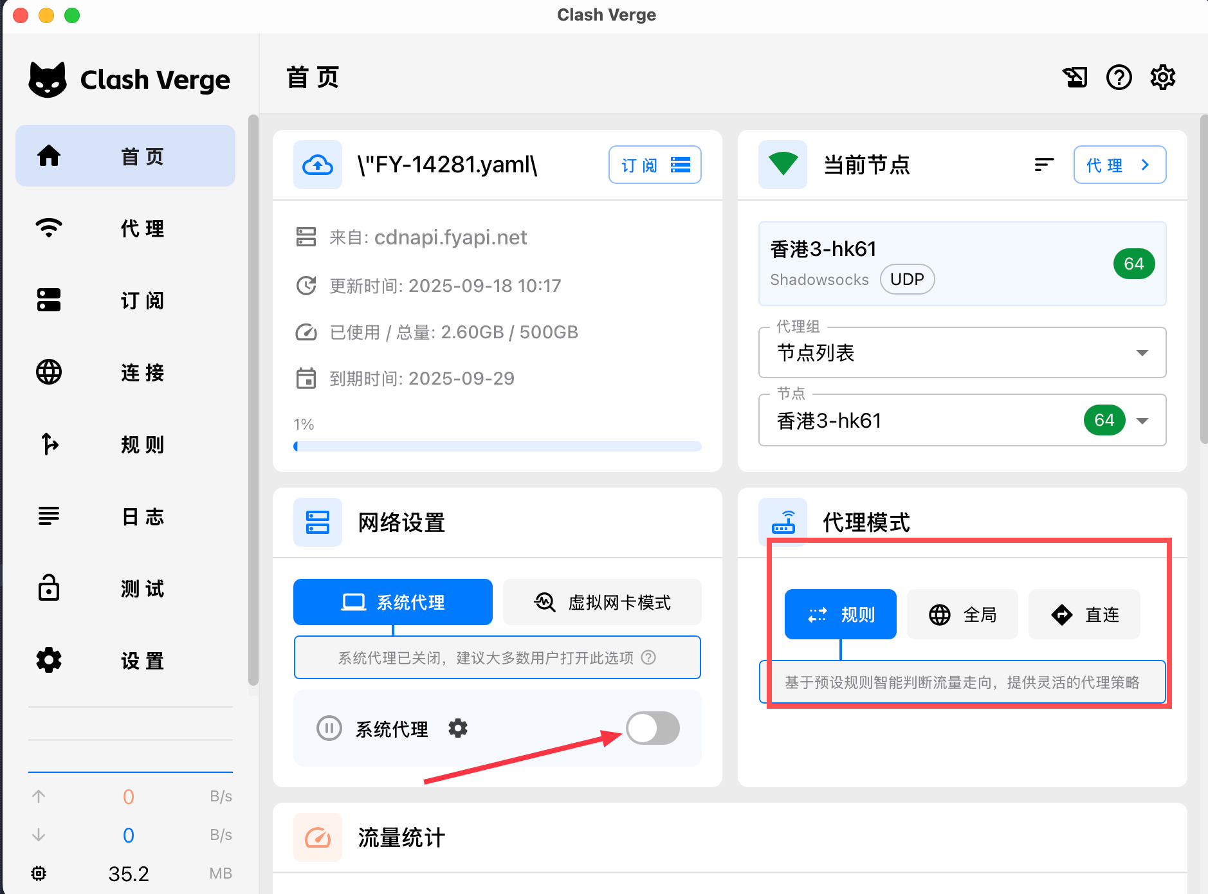1208x894 pixels.
Task: Click the \"FY-14281.yaml\ profile title
Action: [x=448, y=165]
